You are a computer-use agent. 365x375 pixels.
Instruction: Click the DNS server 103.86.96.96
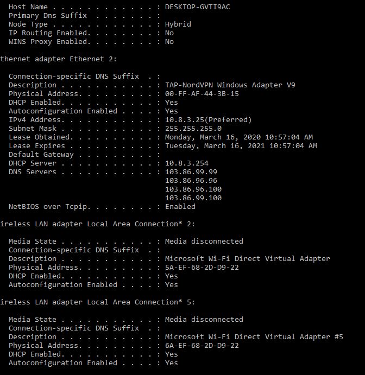click(191, 181)
